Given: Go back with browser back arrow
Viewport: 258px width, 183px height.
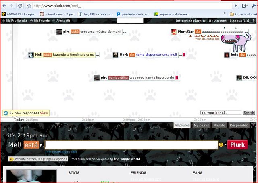Looking at the screenshot, I should [x=4, y=6].
